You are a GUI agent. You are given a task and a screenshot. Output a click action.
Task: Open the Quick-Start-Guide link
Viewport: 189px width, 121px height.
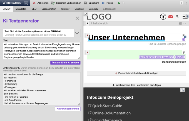(107, 106)
